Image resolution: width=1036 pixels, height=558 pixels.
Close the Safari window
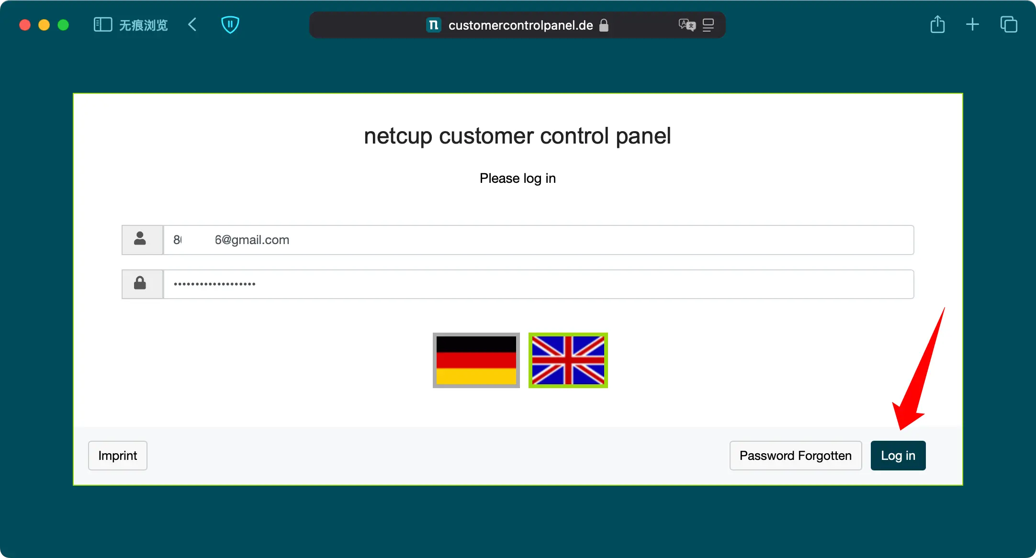pos(25,25)
